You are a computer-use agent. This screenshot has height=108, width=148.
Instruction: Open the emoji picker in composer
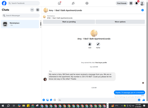pyautogui.click(x=139, y=100)
